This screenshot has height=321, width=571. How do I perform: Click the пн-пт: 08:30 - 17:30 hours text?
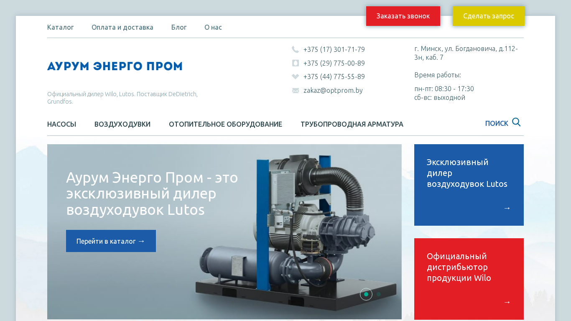tap(444, 89)
